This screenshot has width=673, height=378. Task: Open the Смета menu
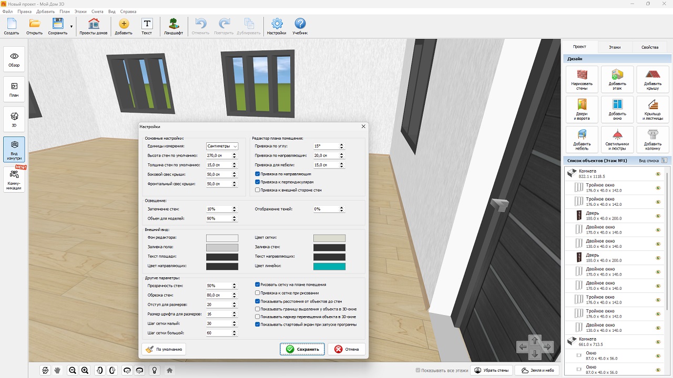[97, 11]
